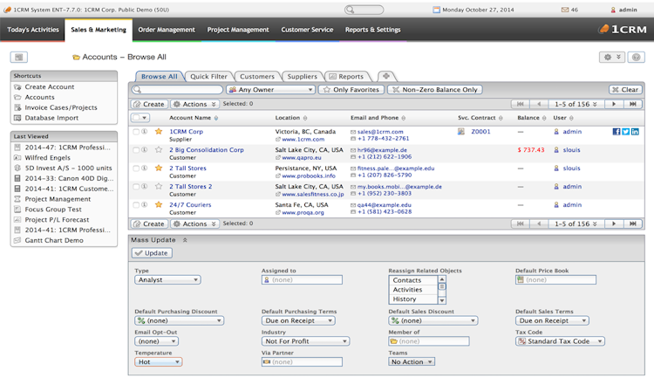Sort by Account Name column icon
Screen dimensions: 654x378
point(216,118)
